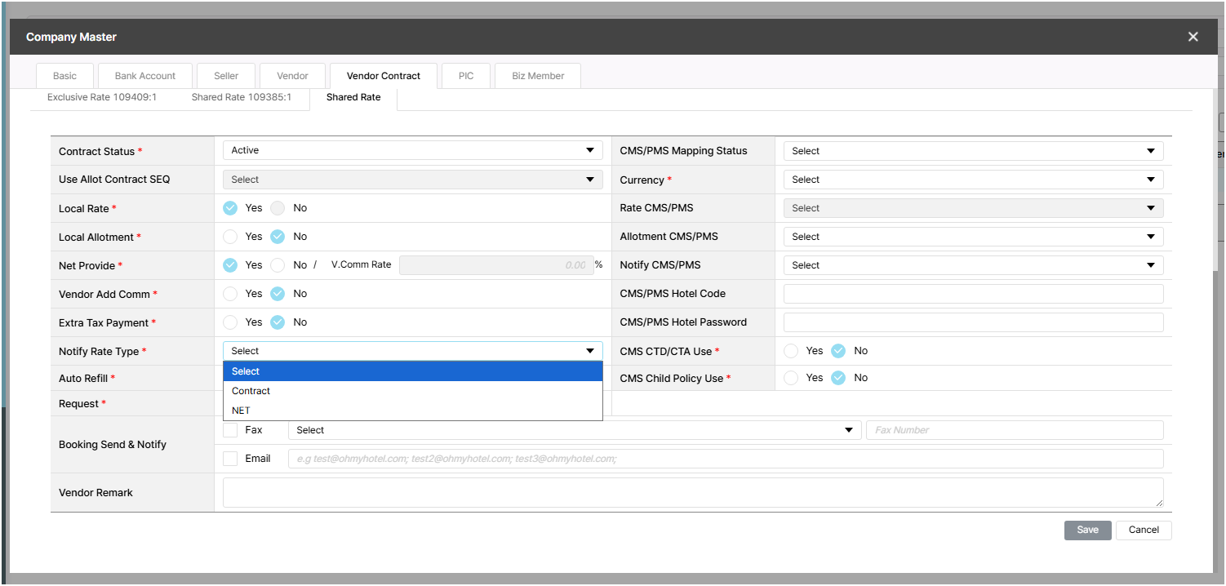Open the Vendor tab
This screenshot has height=586, width=1226.
pyautogui.click(x=292, y=76)
